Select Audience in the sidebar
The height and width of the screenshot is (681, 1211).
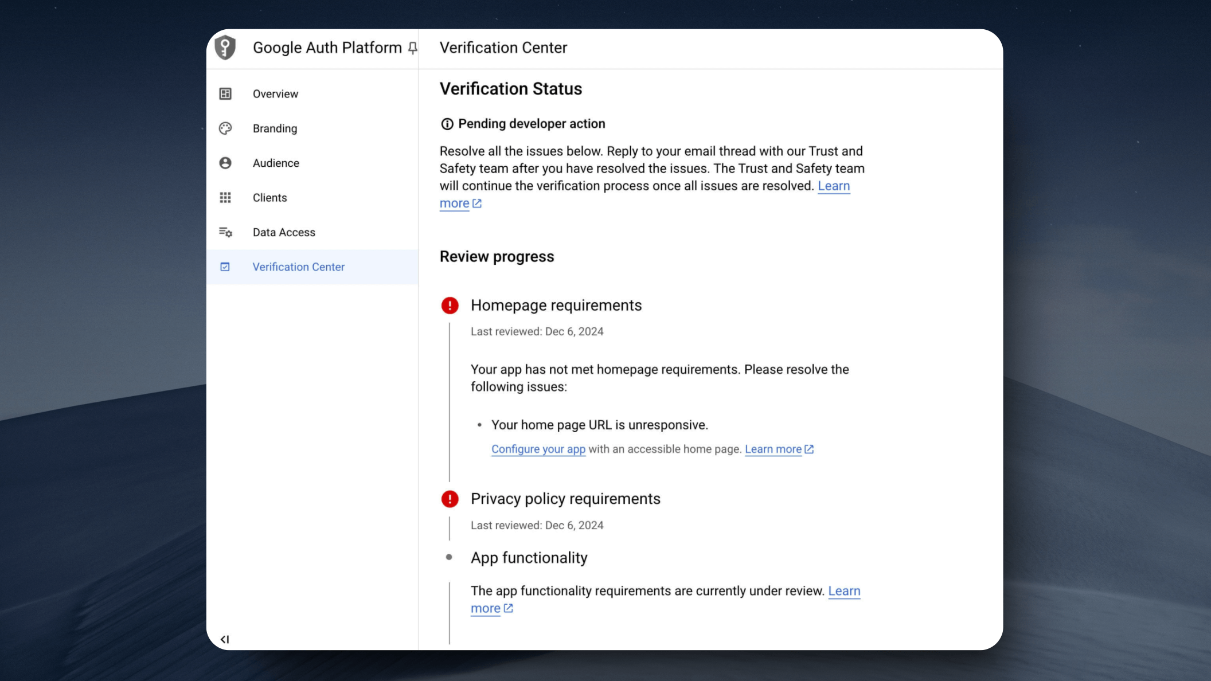click(276, 163)
